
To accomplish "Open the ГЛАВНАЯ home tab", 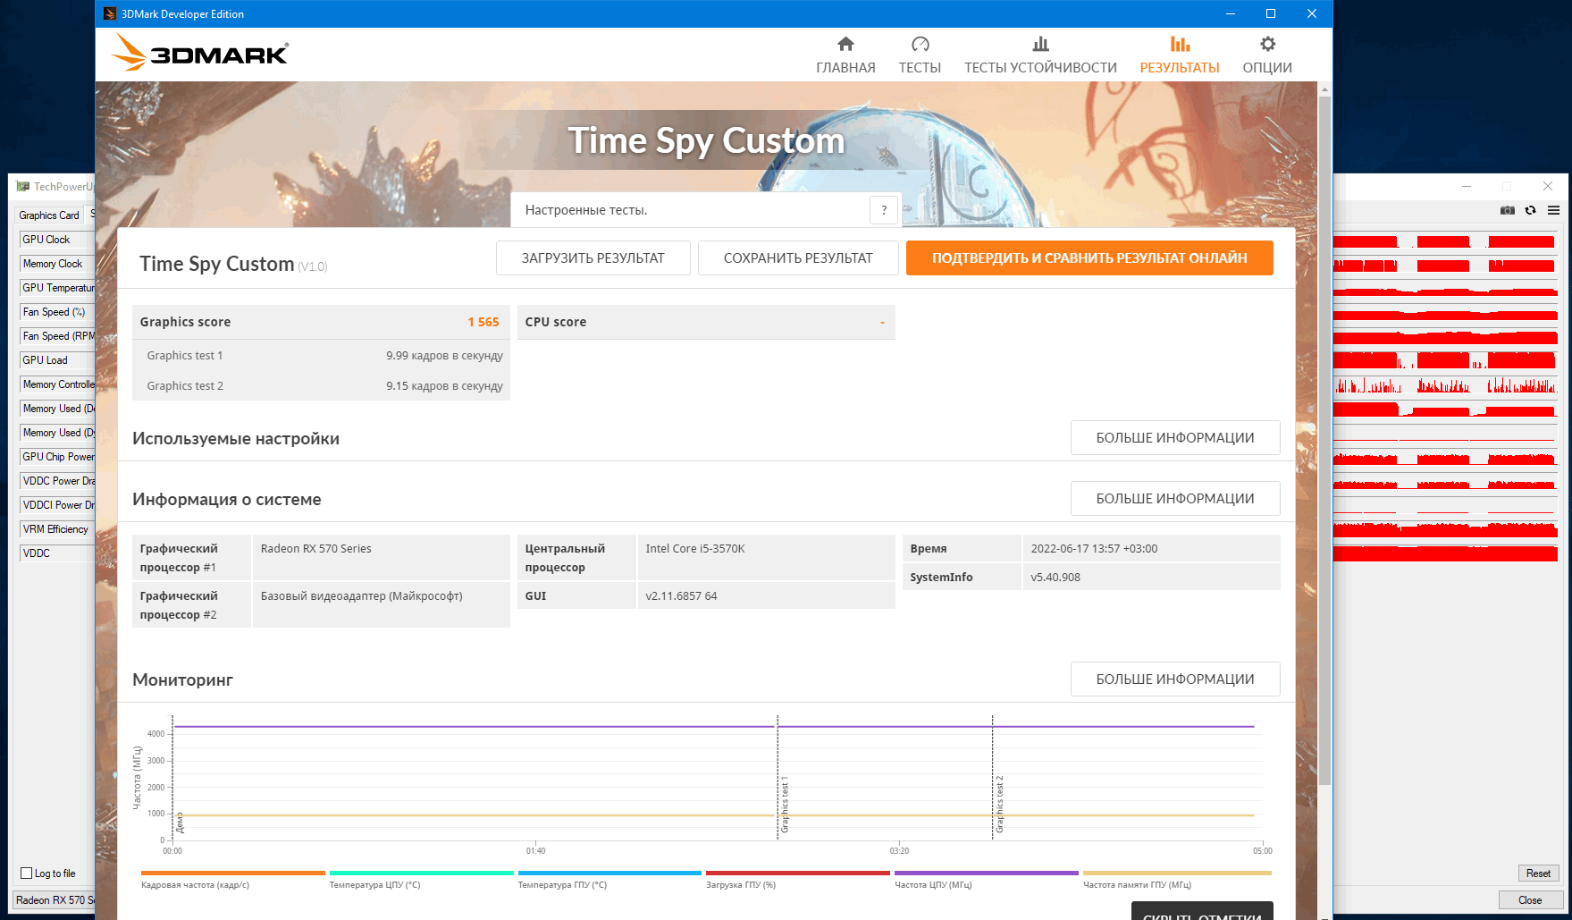I will tap(845, 55).
